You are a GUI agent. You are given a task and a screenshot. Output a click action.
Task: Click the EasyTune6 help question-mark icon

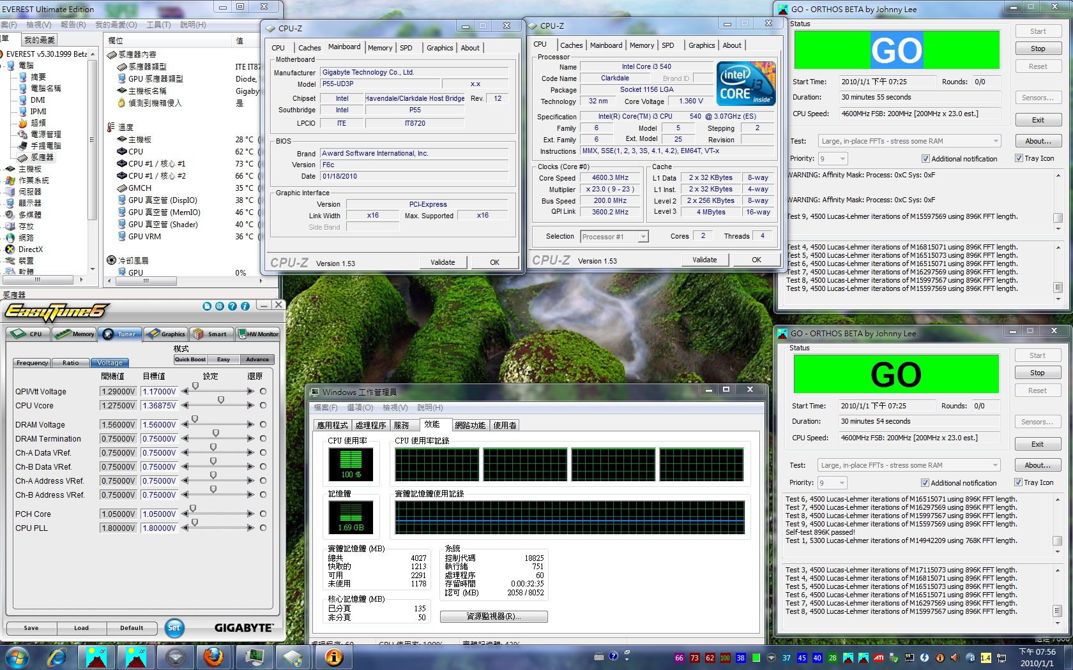click(x=232, y=306)
